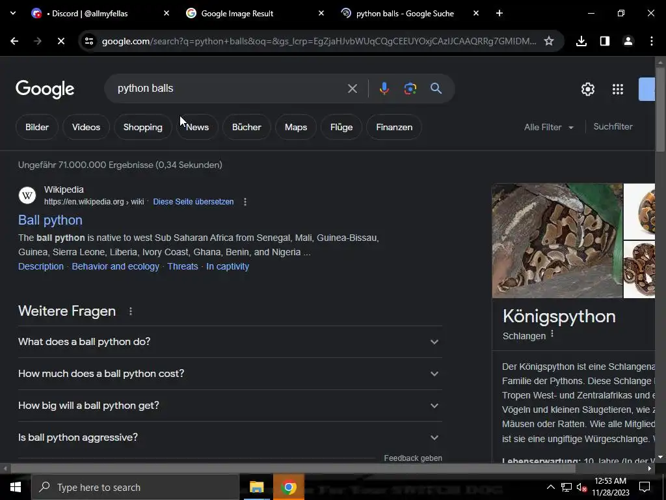The image size is (666, 500).
Task: Show hidden system tray icons
Action: 550,487
